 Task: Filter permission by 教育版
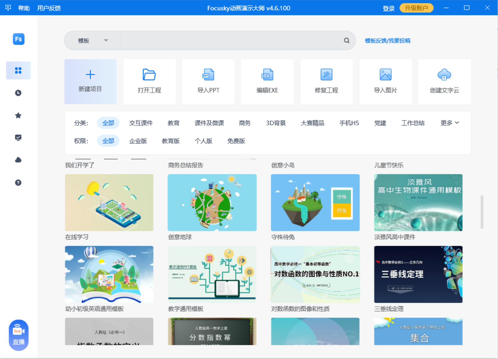[171, 141]
